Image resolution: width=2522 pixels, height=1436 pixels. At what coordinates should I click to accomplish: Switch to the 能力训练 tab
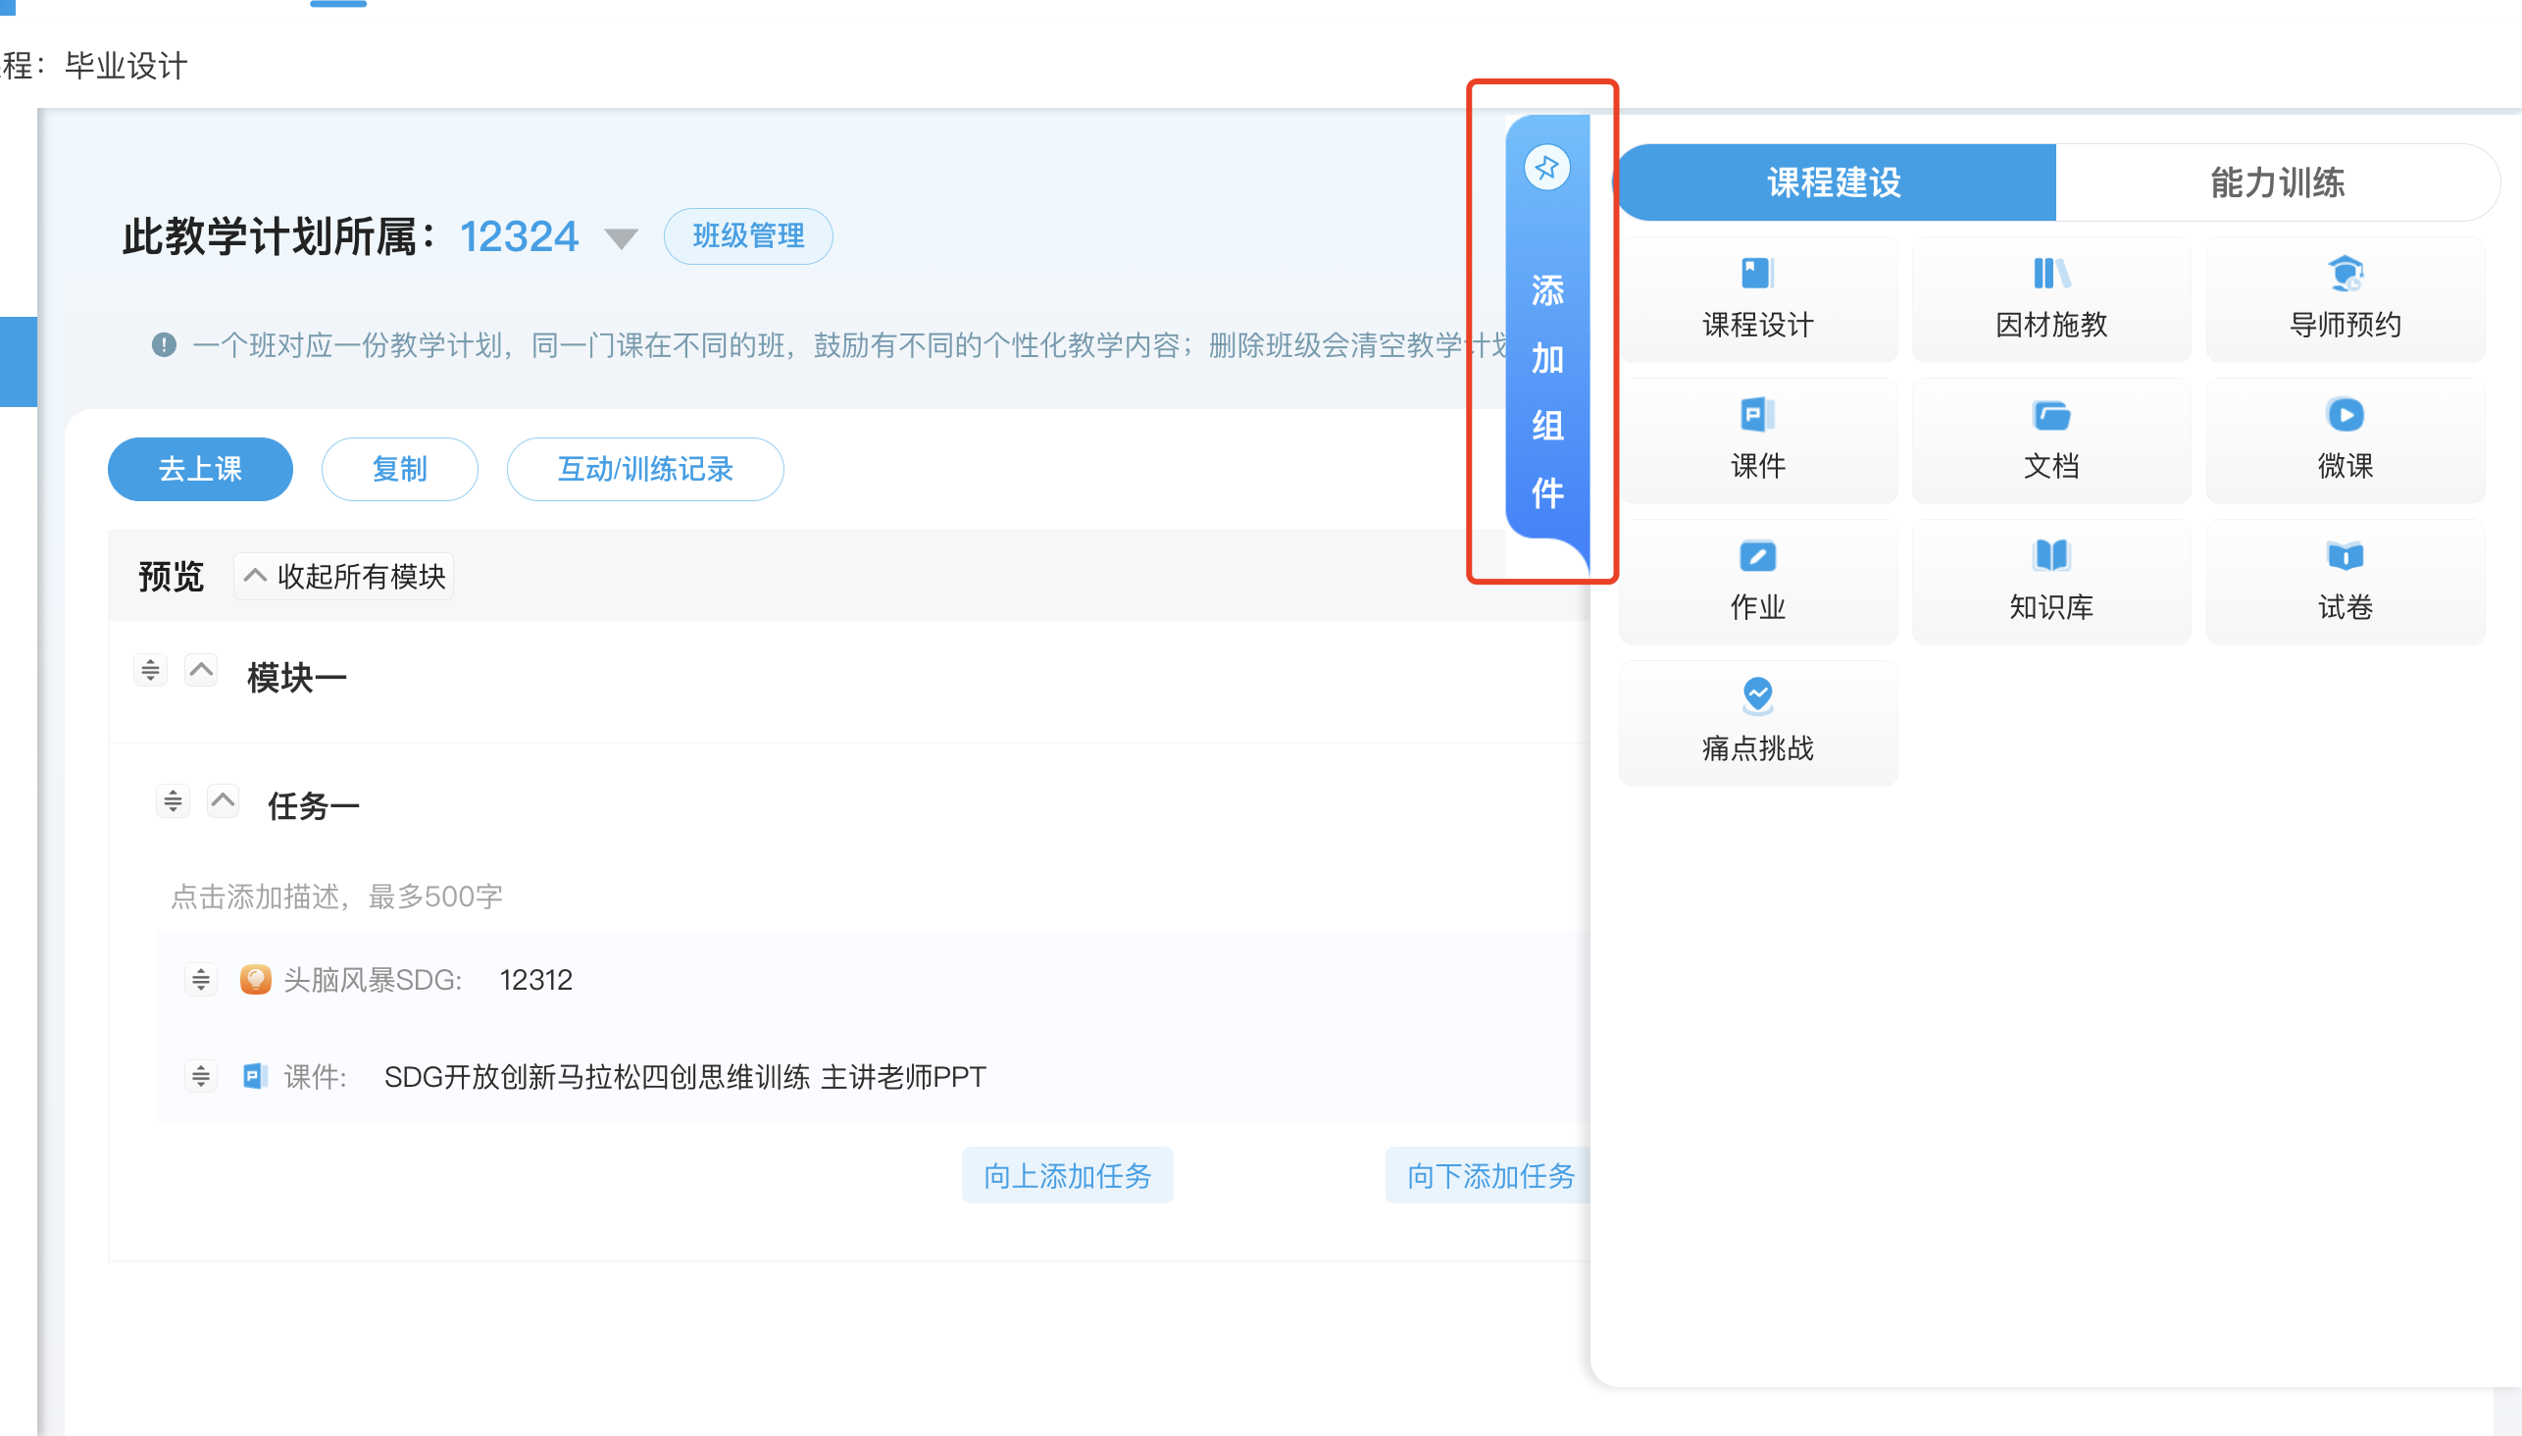coord(2279,181)
